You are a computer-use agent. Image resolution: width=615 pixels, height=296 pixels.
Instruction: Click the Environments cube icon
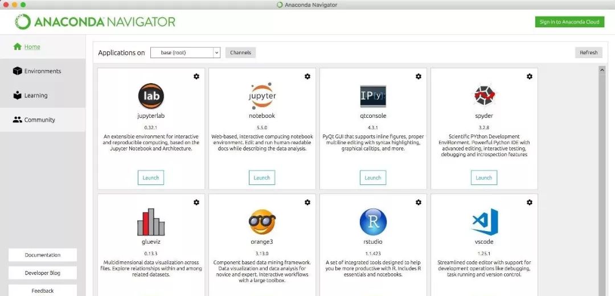coord(17,71)
